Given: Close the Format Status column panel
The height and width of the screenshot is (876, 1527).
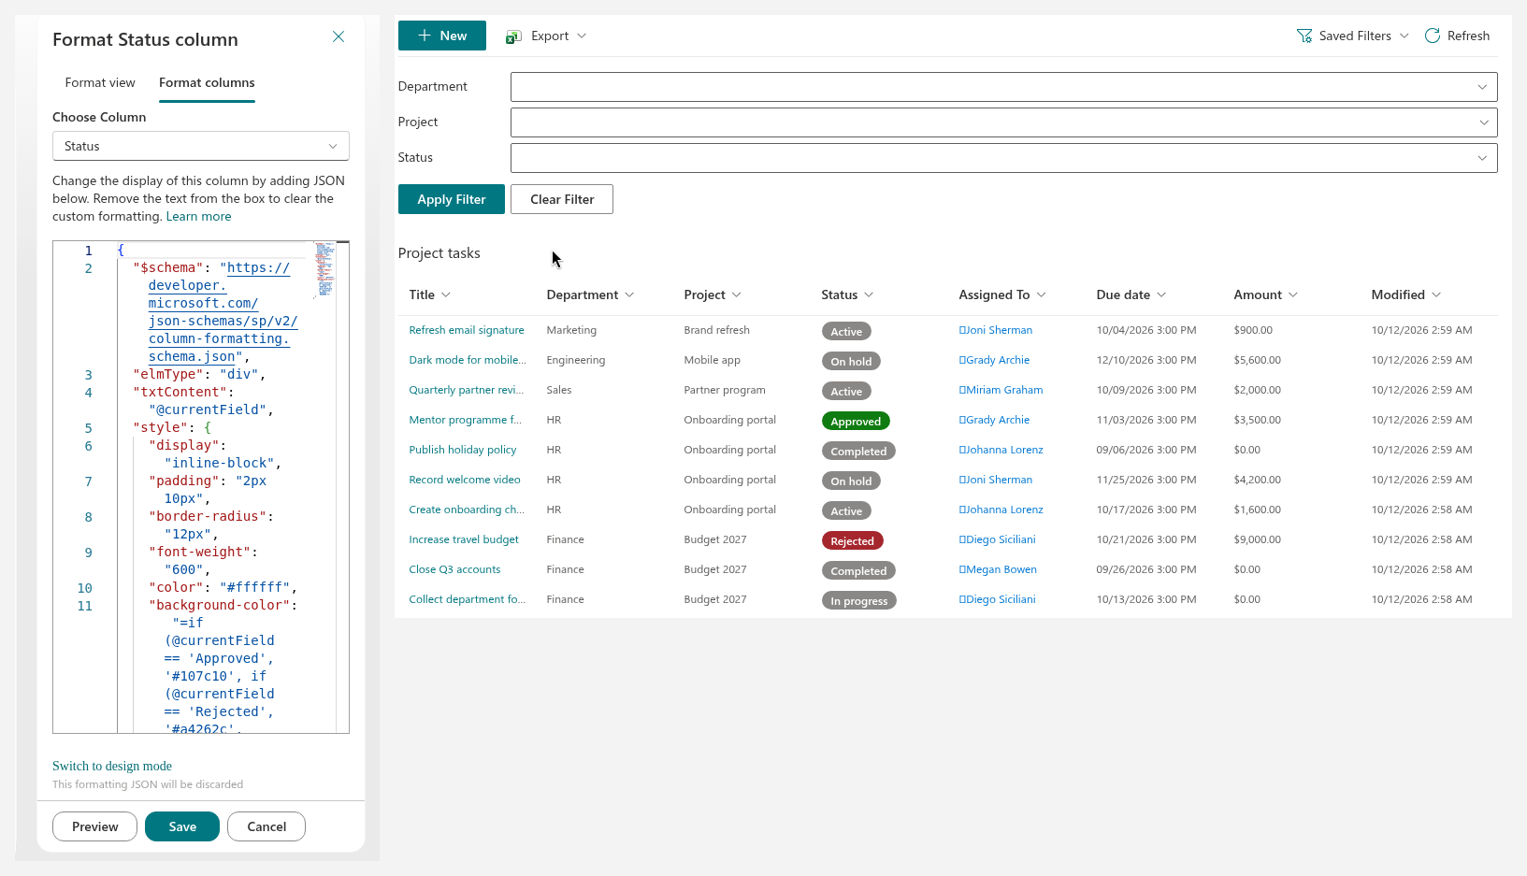Looking at the screenshot, I should [339, 37].
